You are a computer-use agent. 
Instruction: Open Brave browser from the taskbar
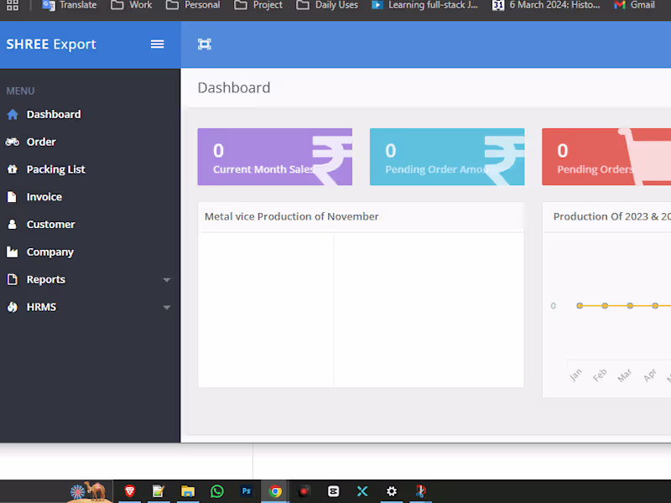click(x=130, y=491)
